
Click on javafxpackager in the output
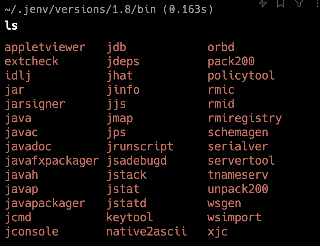tap(52, 161)
